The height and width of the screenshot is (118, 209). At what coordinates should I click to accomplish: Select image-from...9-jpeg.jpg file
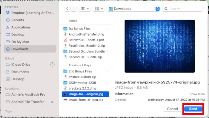[x=85, y=99]
